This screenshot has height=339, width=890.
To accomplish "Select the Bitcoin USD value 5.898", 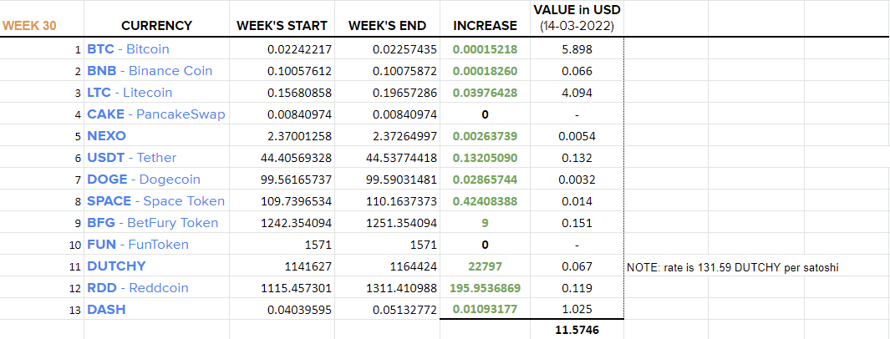I will click(577, 49).
